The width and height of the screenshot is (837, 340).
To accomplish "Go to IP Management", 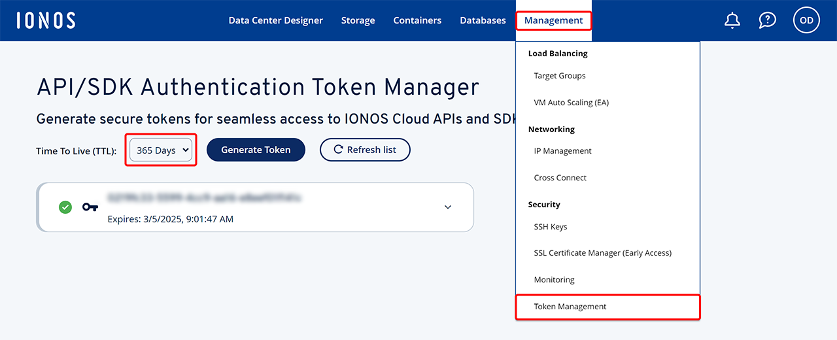I will tap(562, 151).
